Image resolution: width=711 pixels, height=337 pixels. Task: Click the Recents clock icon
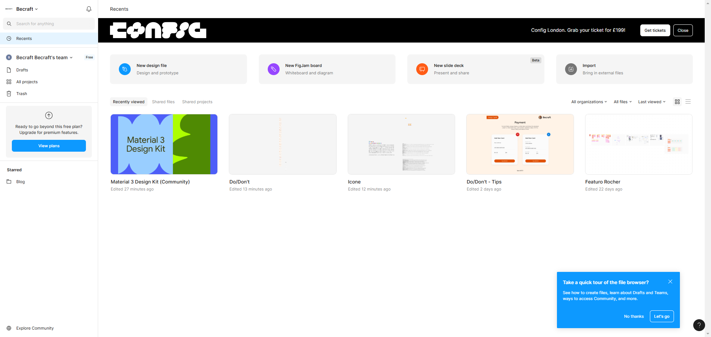click(9, 38)
